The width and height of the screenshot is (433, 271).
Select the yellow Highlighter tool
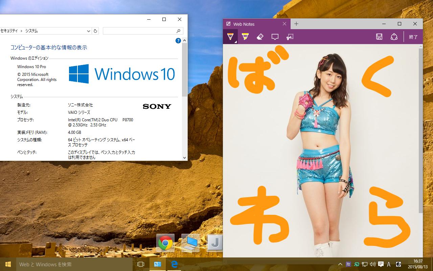point(245,37)
